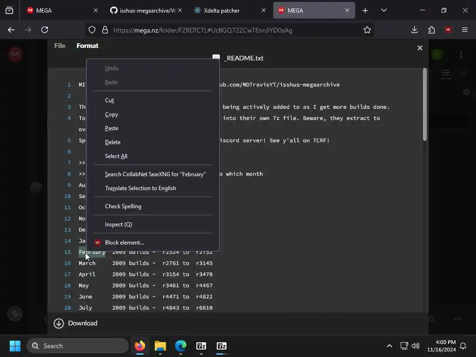Click the word April on line 17
Viewport: 476px width, 357px height.
pos(87,274)
